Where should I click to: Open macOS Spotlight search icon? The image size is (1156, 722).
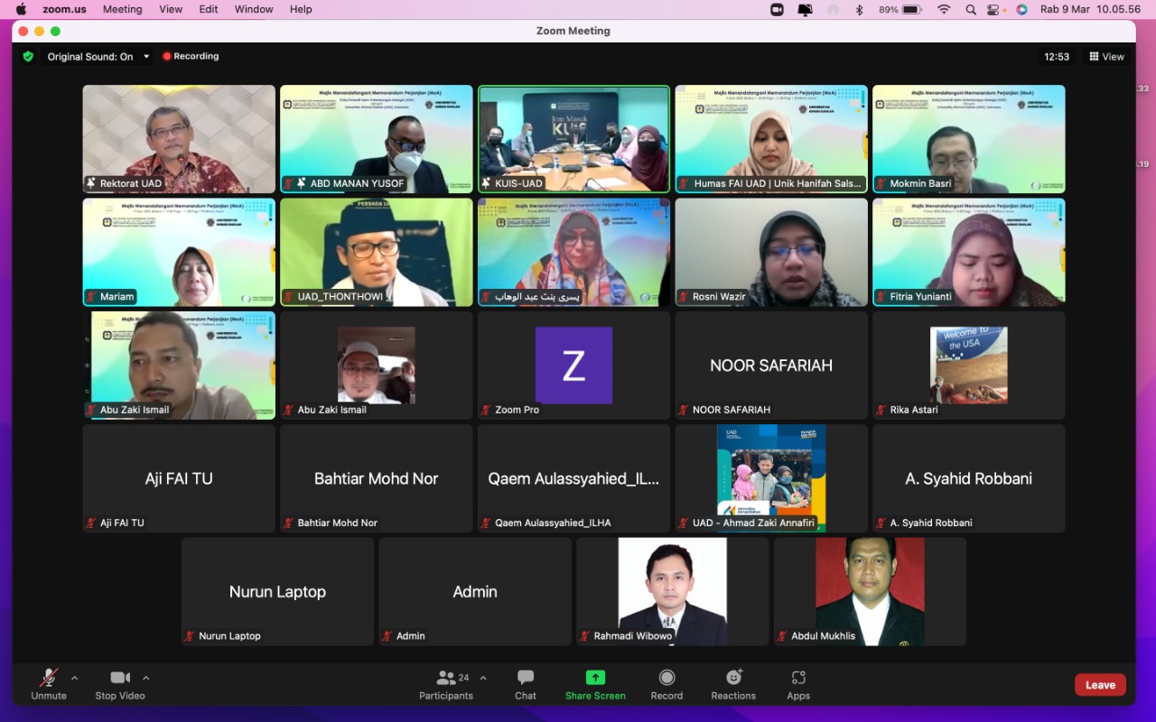pos(970,9)
